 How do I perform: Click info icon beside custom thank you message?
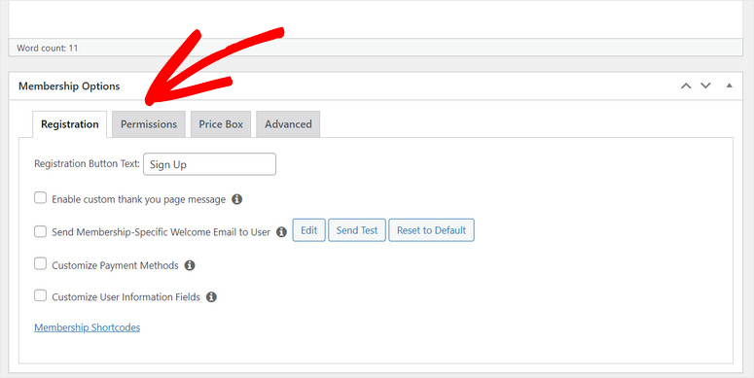coord(237,199)
